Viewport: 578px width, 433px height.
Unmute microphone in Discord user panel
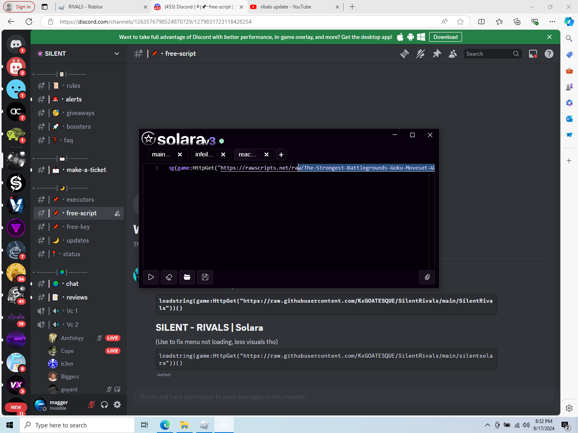(x=92, y=405)
